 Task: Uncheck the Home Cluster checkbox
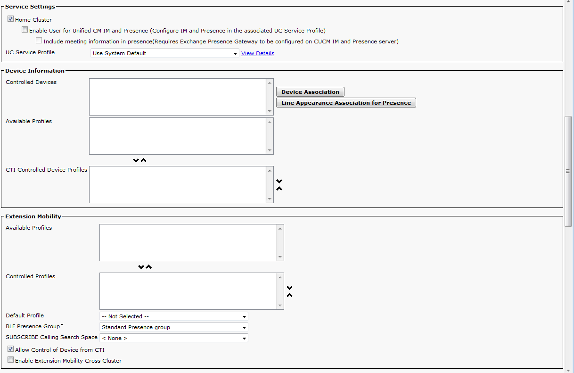pos(10,19)
